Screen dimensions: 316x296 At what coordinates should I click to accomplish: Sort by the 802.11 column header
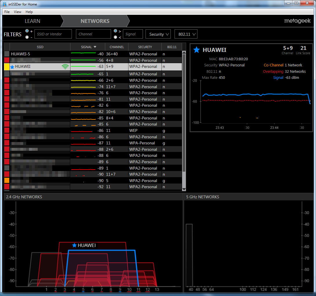click(172, 47)
